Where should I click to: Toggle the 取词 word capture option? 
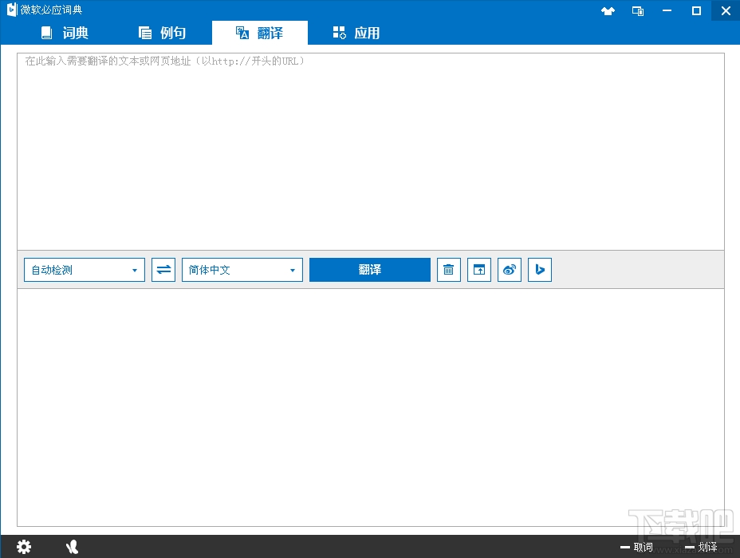tap(636, 547)
